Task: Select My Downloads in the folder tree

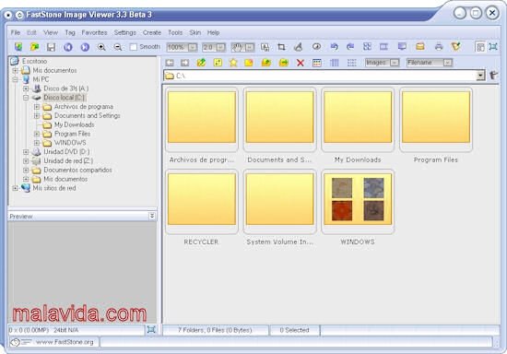Action: tap(75, 124)
